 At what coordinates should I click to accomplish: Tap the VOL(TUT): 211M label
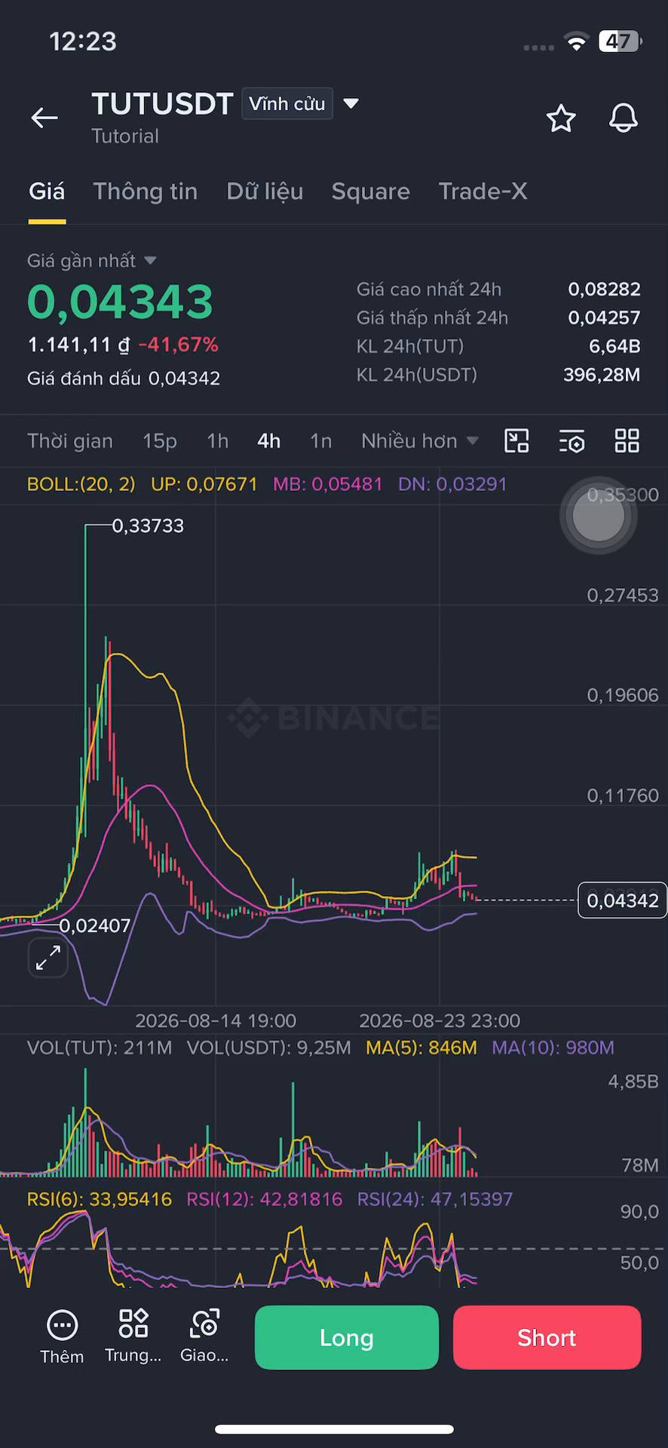click(x=100, y=1048)
